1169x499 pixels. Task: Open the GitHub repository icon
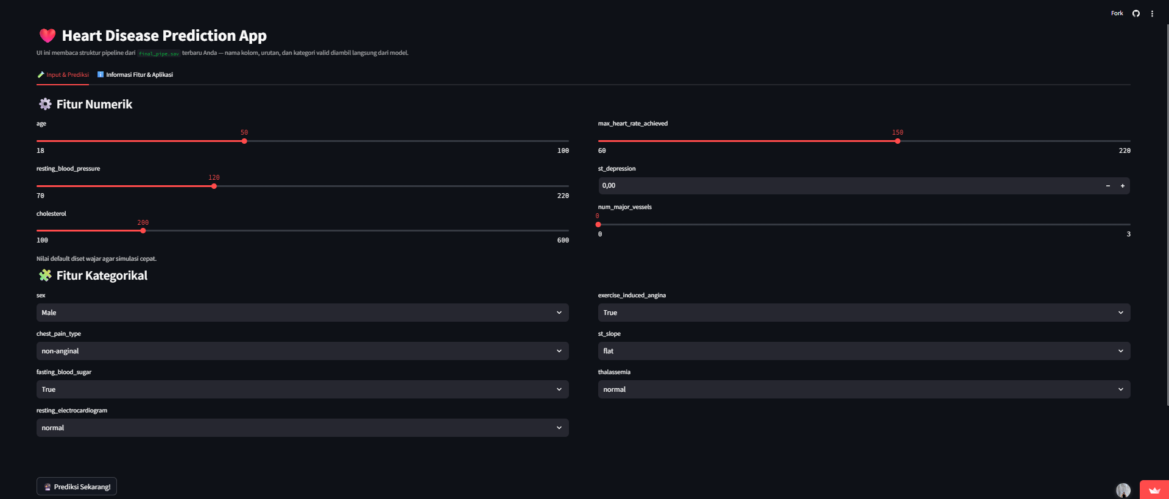(x=1135, y=13)
